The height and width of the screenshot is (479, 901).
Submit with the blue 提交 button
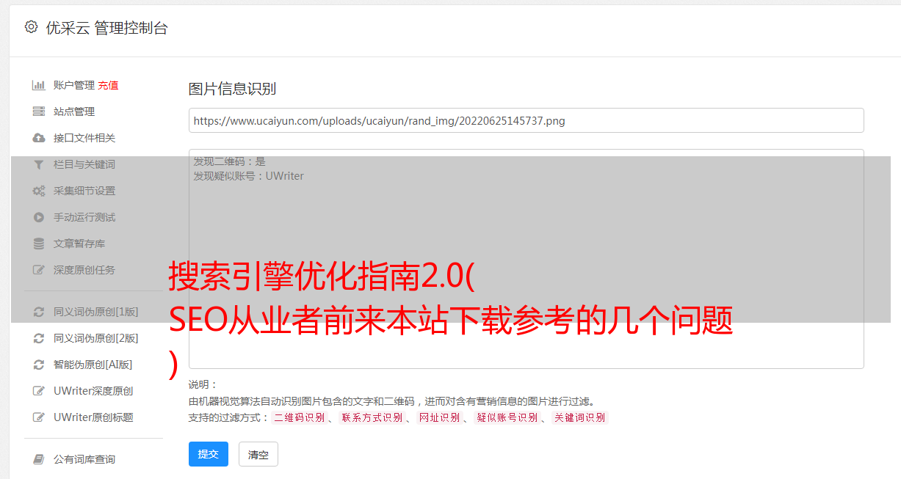point(209,454)
